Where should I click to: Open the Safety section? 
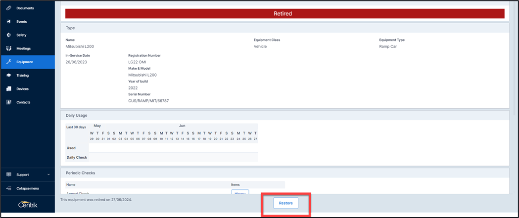(x=28, y=35)
